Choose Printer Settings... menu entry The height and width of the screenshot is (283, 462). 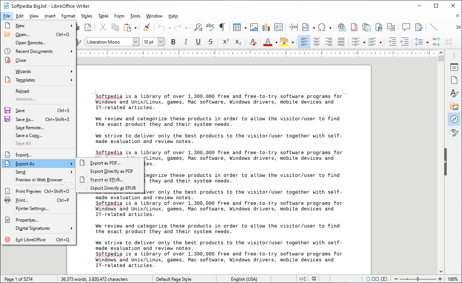[38, 209]
